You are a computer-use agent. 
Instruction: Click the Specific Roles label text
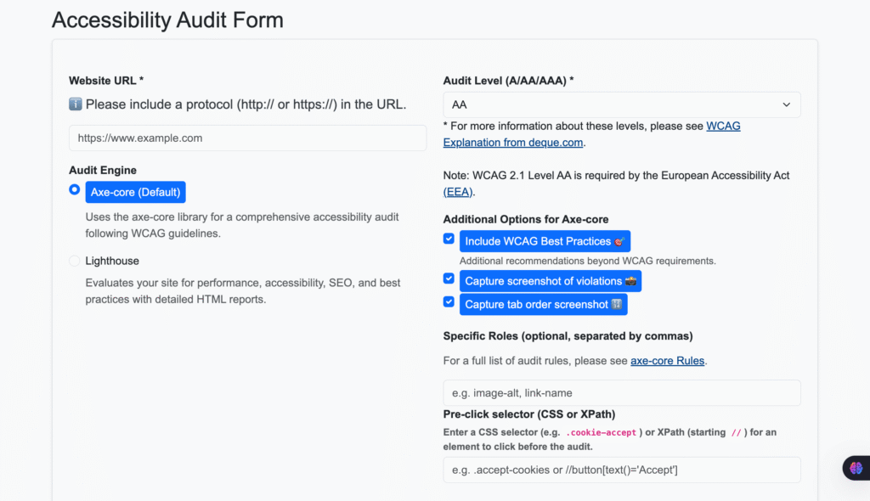tap(568, 336)
